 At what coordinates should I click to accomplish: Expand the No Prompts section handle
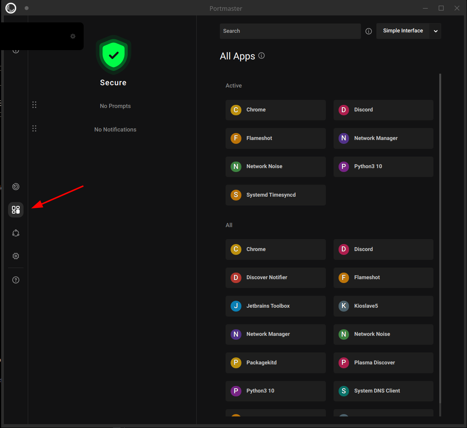point(34,104)
